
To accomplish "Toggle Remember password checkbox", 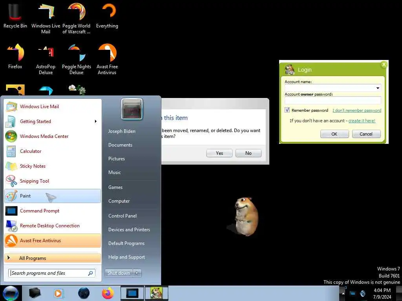I will tap(287, 110).
